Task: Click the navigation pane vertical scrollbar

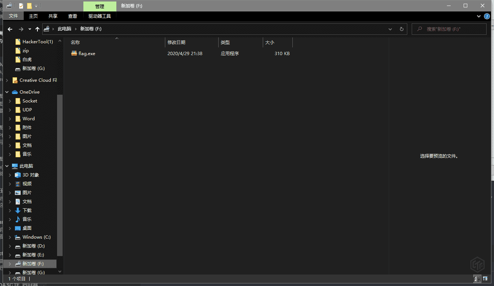Action: [60, 174]
